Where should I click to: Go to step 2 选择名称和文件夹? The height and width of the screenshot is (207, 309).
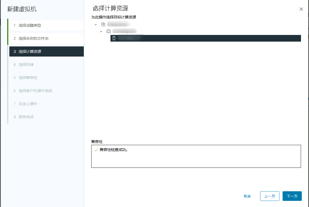click(x=34, y=38)
